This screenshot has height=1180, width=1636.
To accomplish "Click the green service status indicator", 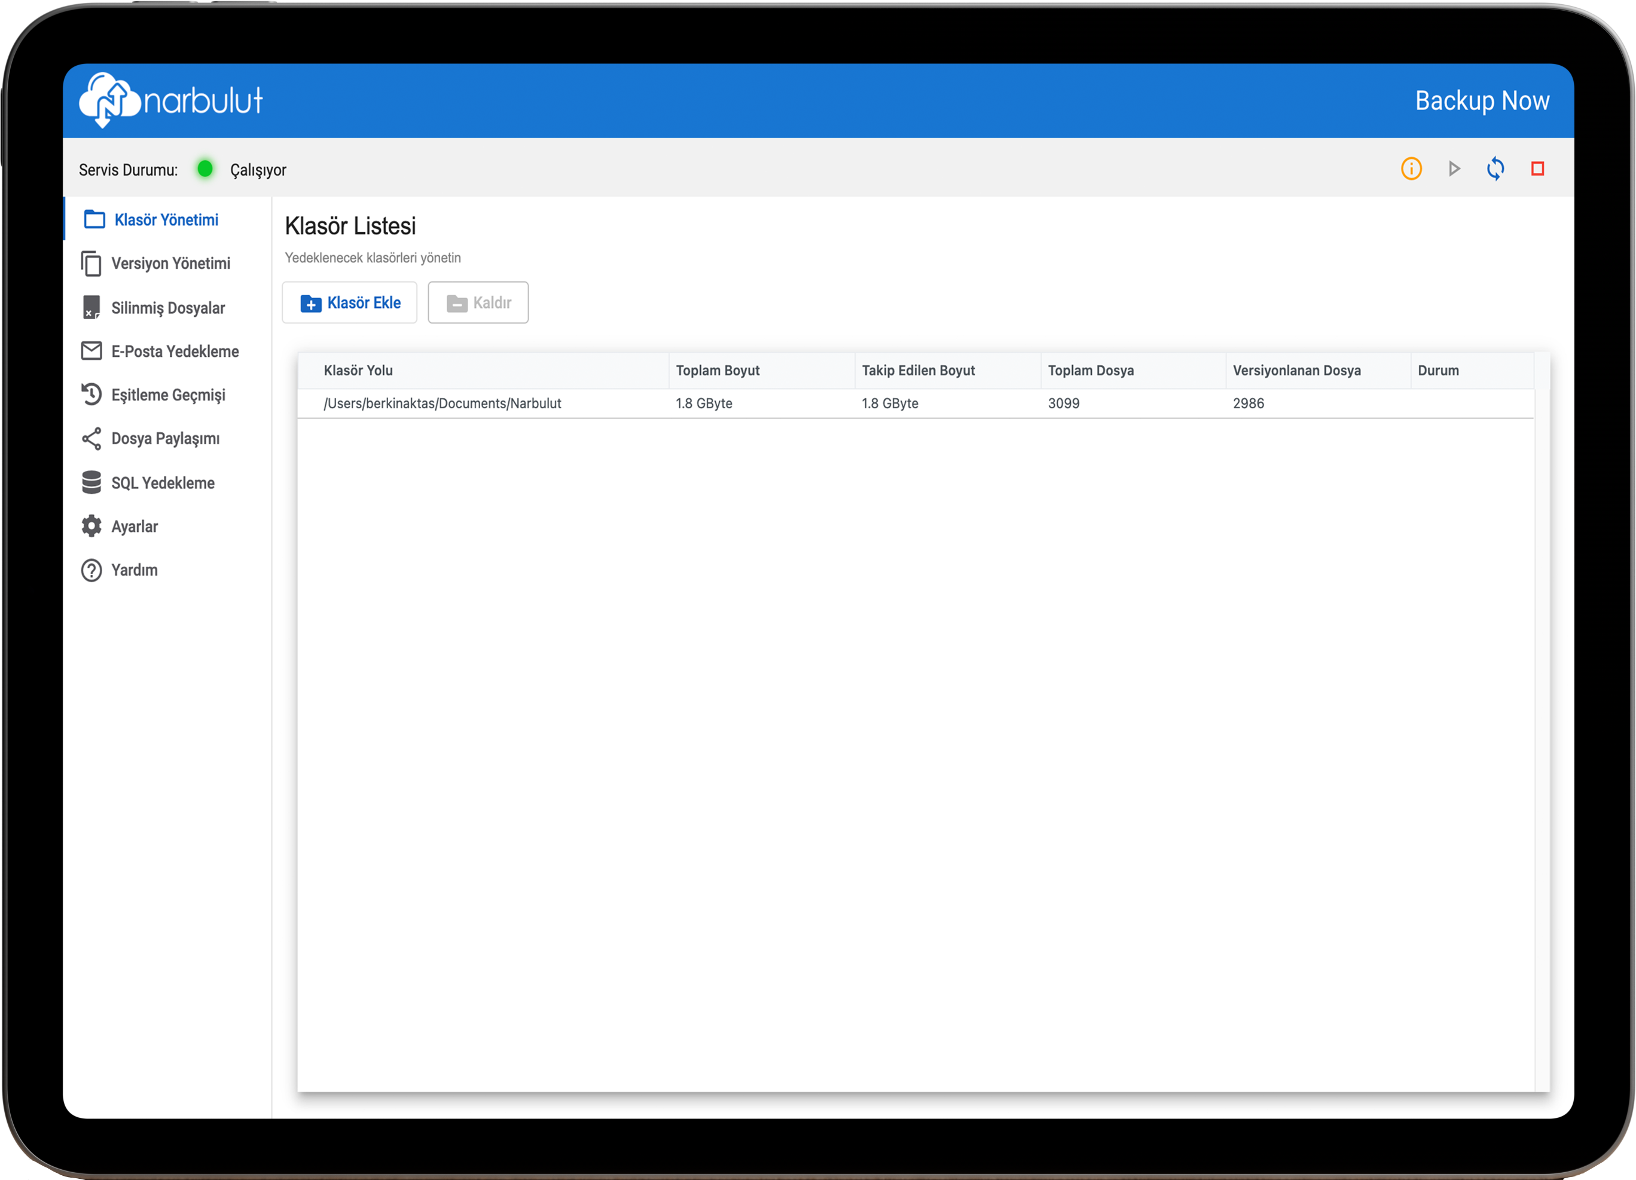I will (205, 169).
